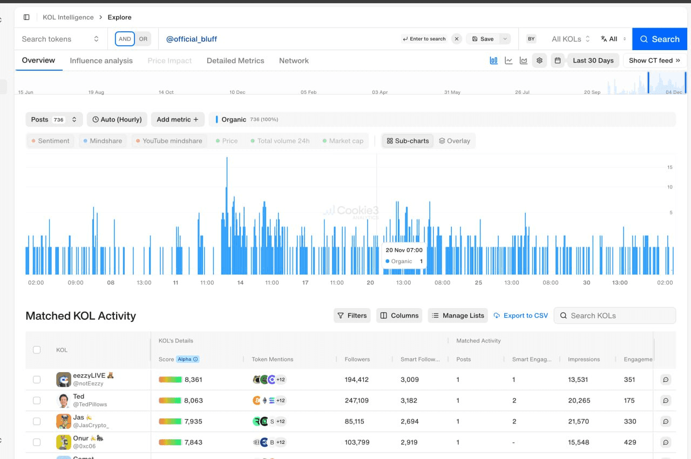
Task: Check the Jas row checkbox
Action: click(x=37, y=421)
